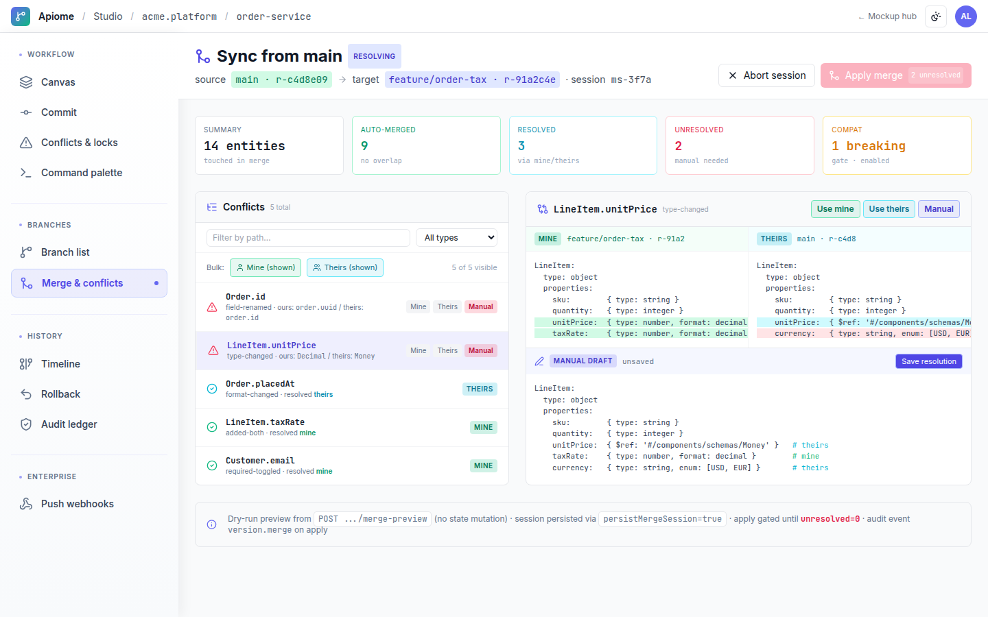
Task: Follow the Mockup hub link
Action: click(x=887, y=16)
